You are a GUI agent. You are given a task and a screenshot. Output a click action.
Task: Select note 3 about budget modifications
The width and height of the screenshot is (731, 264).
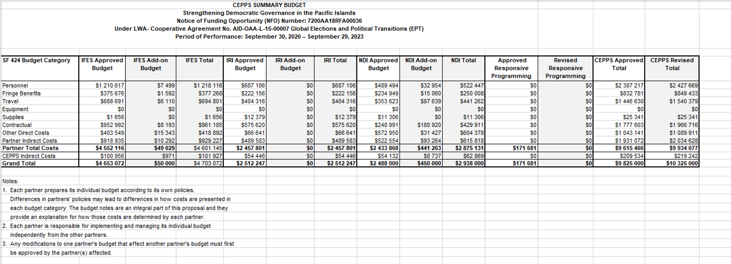pos(118,244)
